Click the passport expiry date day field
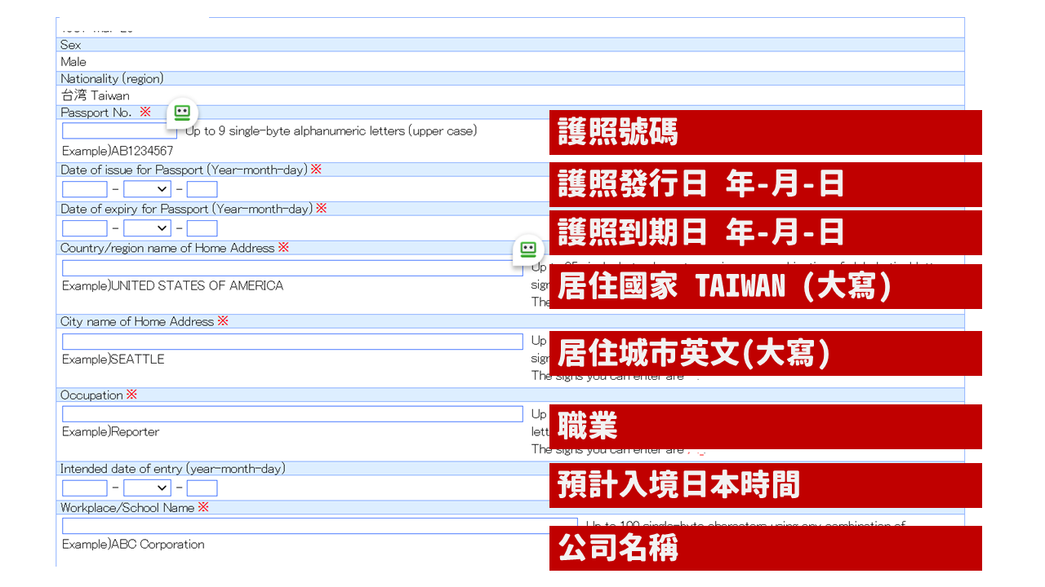 [x=202, y=228]
